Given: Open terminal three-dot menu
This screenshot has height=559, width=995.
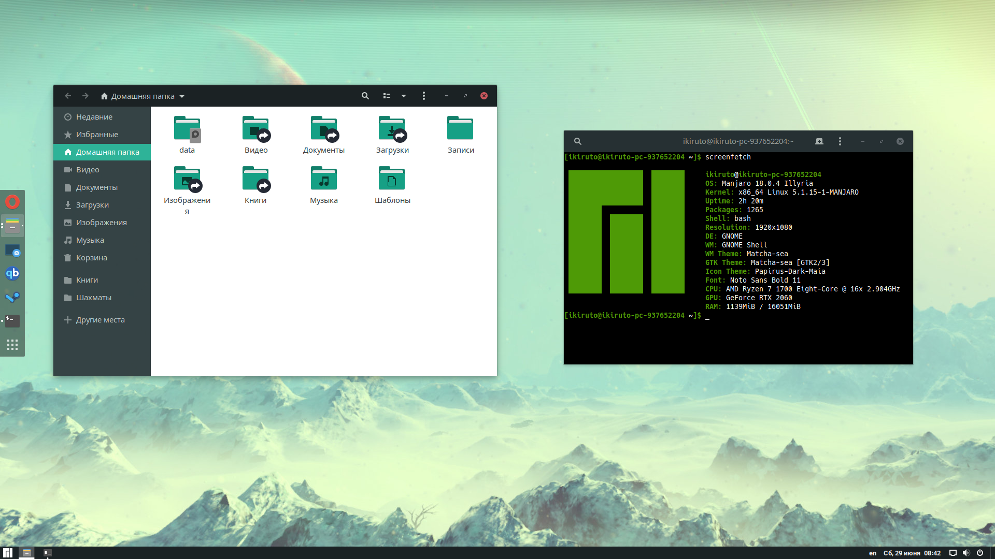Looking at the screenshot, I should (840, 141).
